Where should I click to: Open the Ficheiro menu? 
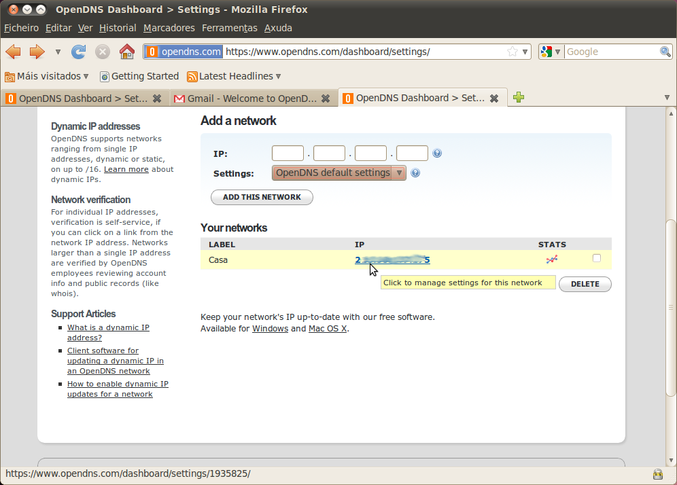pyautogui.click(x=21, y=28)
